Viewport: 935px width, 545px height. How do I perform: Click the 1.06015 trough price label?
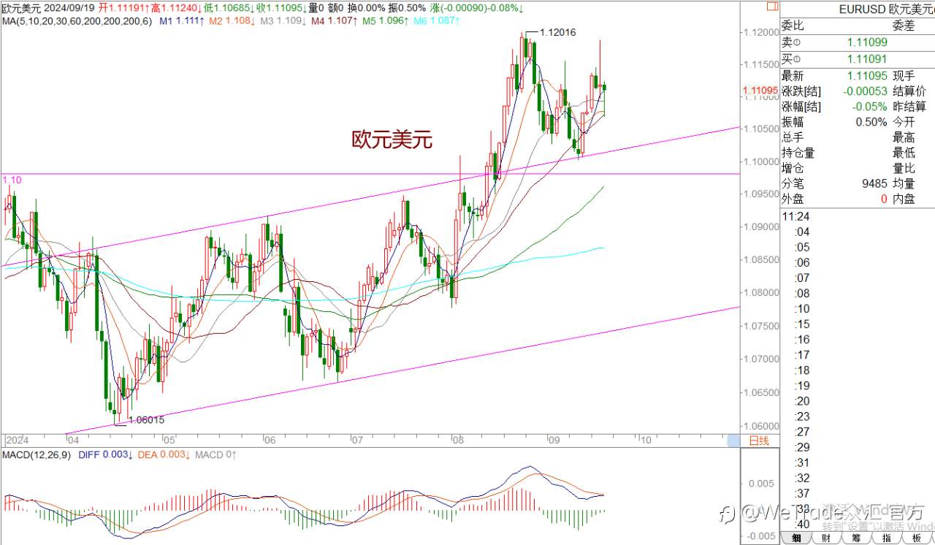tap(146, 420)
